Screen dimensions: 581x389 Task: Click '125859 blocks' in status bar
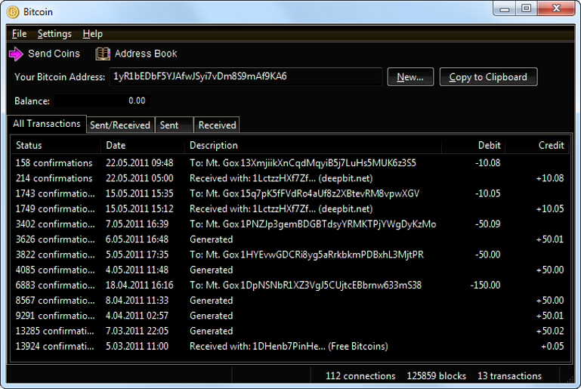tap(437, 376)
